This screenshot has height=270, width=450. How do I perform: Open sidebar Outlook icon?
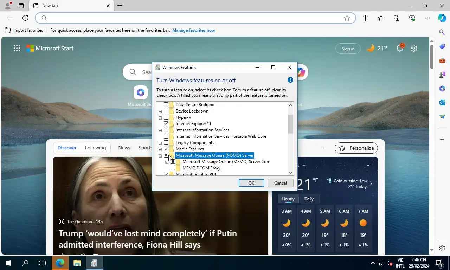coord(442,103)
